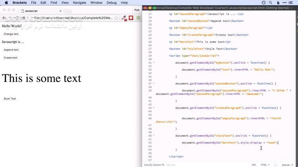Click the closing </script> tag on line 56
The image size is (298, 167).
(176, 157)
